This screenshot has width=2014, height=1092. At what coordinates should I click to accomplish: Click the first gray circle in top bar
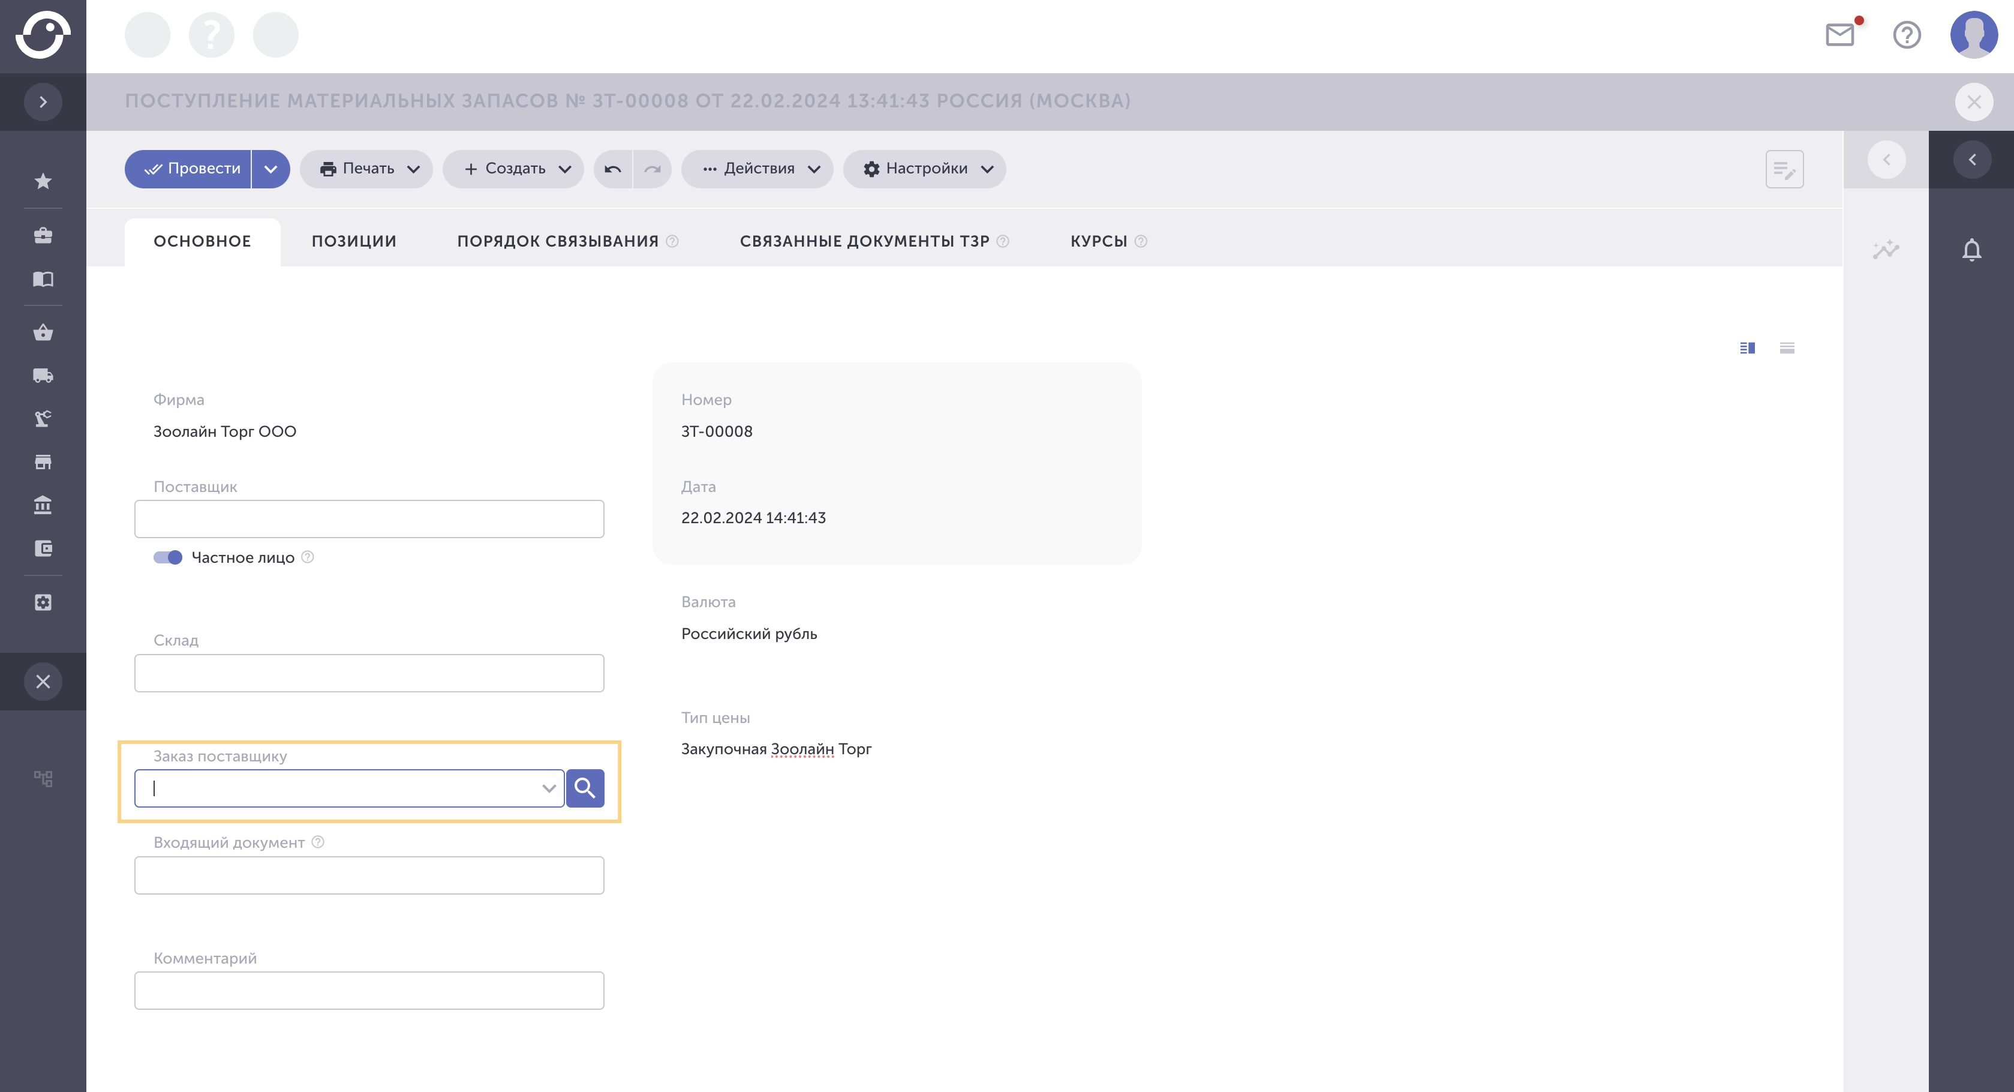[x=148, y=34]
